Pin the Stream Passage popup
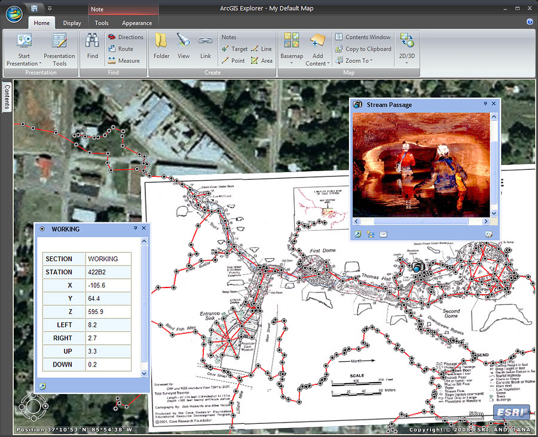 click(485, 103)
